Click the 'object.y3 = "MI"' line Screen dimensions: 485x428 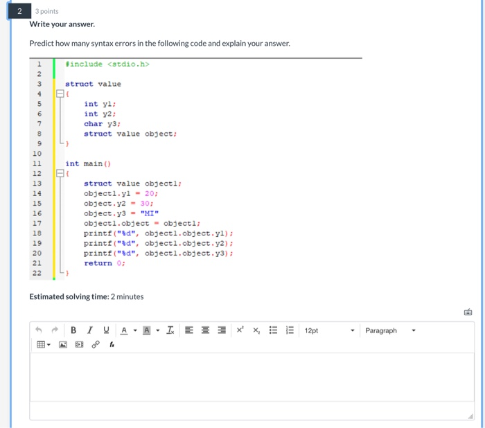pyautogui.click(x=121, y=213)
